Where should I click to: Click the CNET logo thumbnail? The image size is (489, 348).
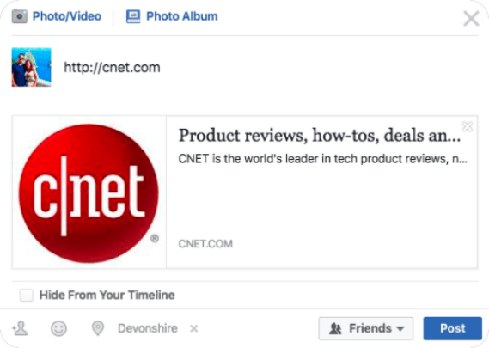(x=89, y=192)
